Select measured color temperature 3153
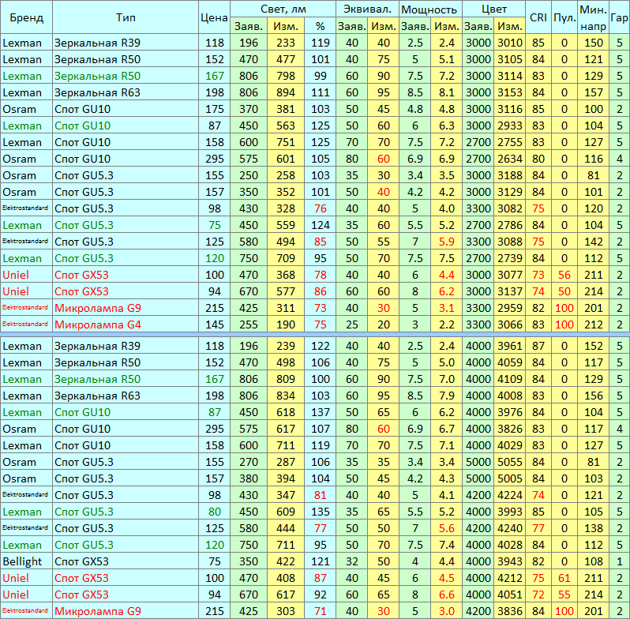Screen dimensions: 630x619 pyautogui.click(x=509, y=92)
